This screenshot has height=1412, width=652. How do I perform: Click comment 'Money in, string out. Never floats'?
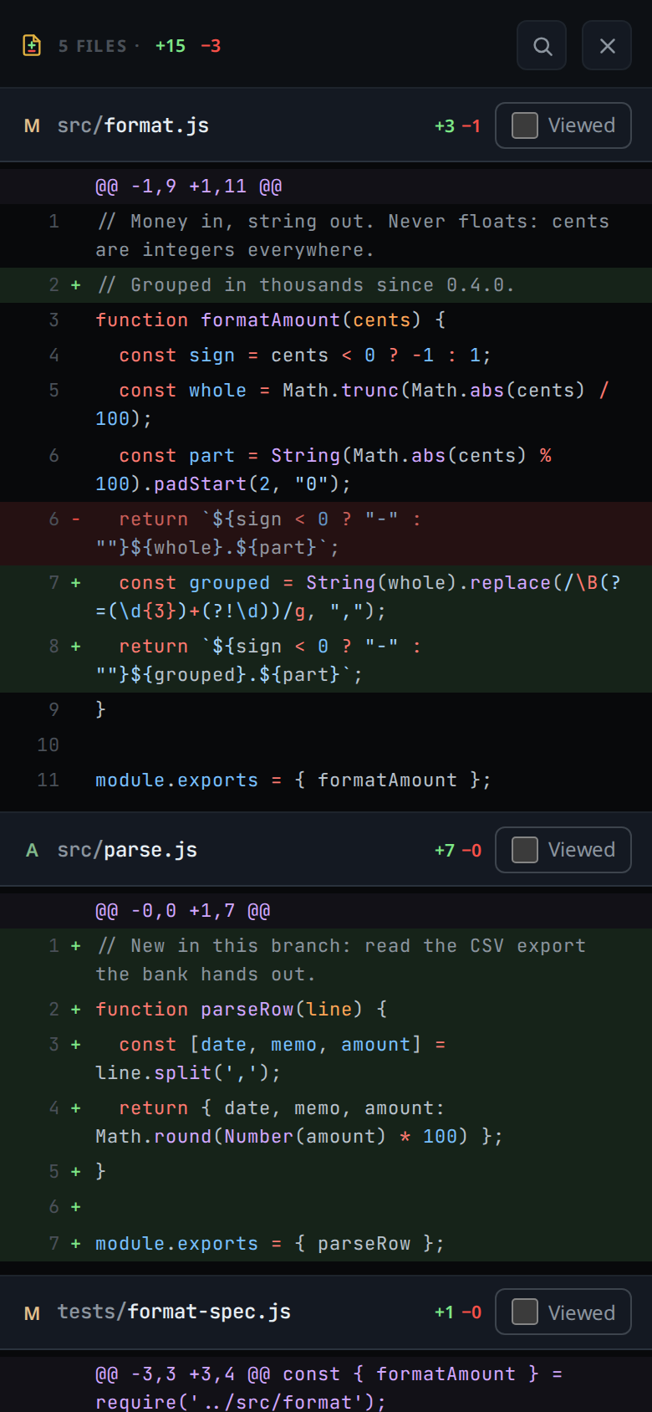point(326,236)
